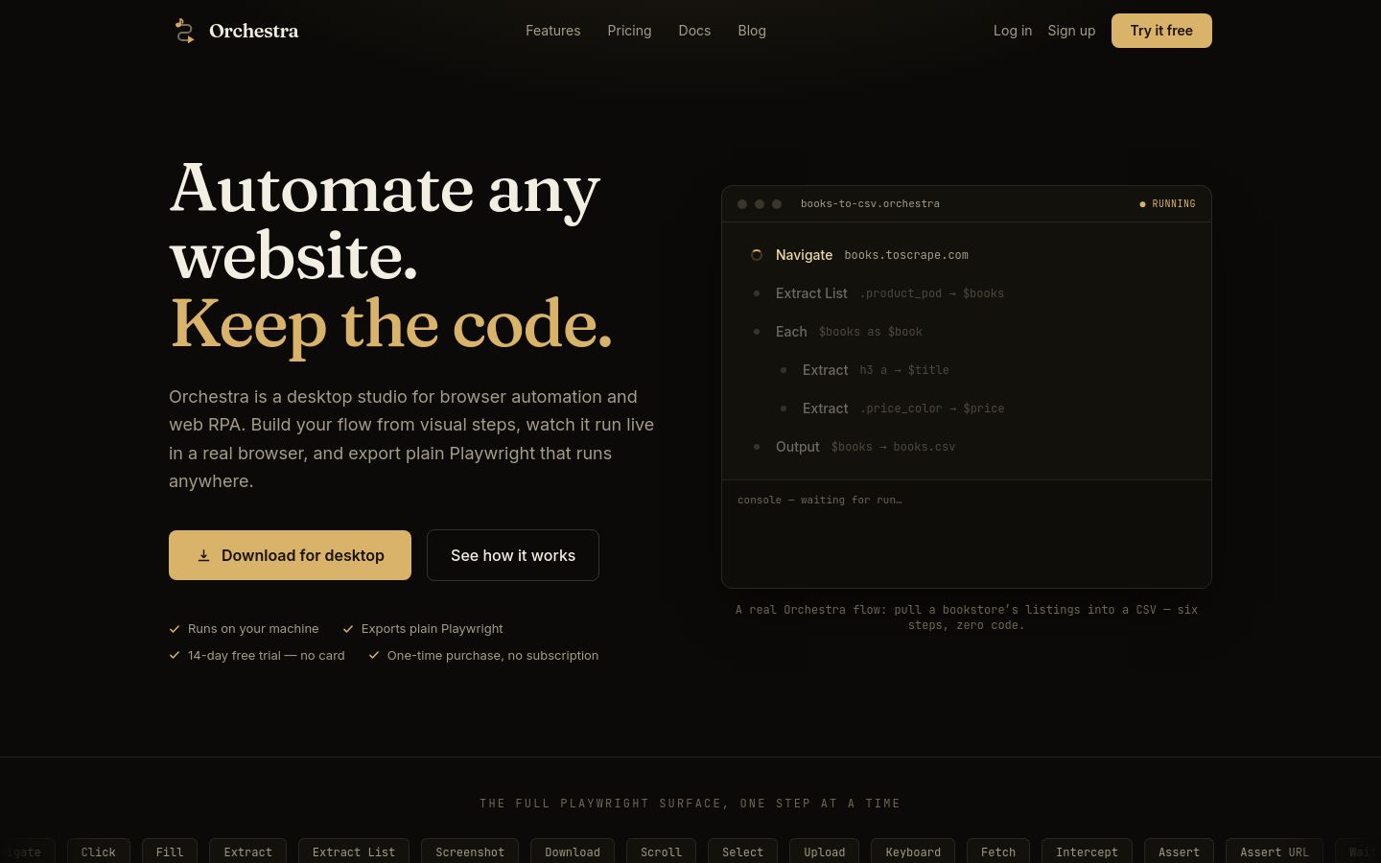Click the Try it free button
The image size is (1381, 863).
1161,31
